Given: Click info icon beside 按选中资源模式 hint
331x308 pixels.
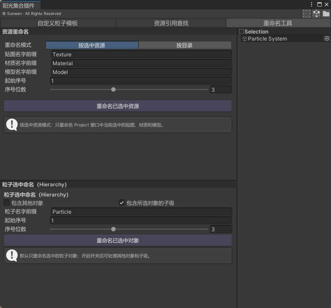Looking at the screenshot, I should pyautogui.click(x=12, y=125).
